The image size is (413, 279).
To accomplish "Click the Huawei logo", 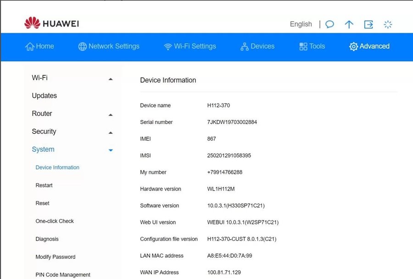I will coord(51,23).
